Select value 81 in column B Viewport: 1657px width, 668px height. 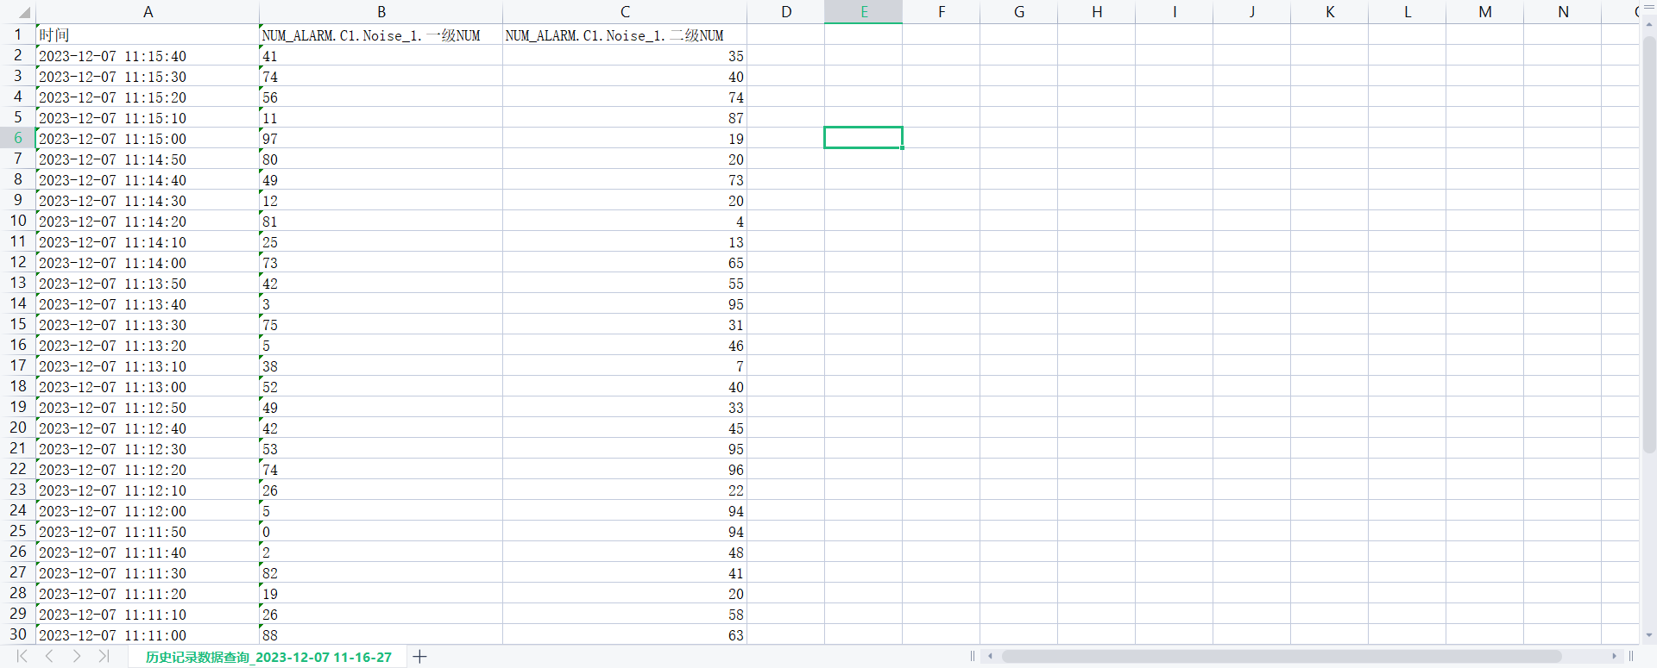(x=381, y=221)
